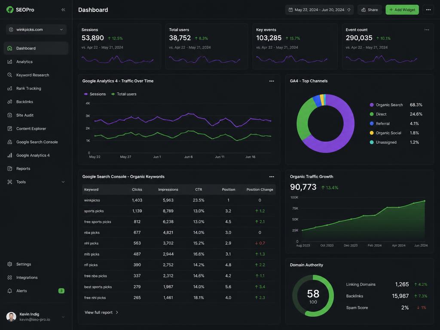This screenshot has height=330, width=440.
Task: Click the Alerts bell icon
Action: [x=10, y=291]
